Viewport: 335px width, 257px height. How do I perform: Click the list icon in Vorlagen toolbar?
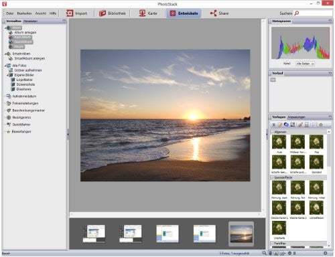(274, 124)
